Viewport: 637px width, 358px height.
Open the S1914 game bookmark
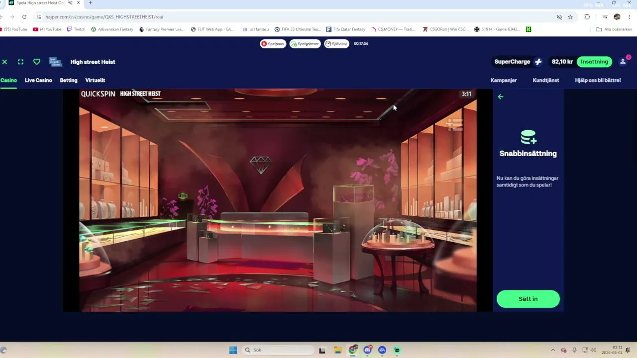(497, 29)
